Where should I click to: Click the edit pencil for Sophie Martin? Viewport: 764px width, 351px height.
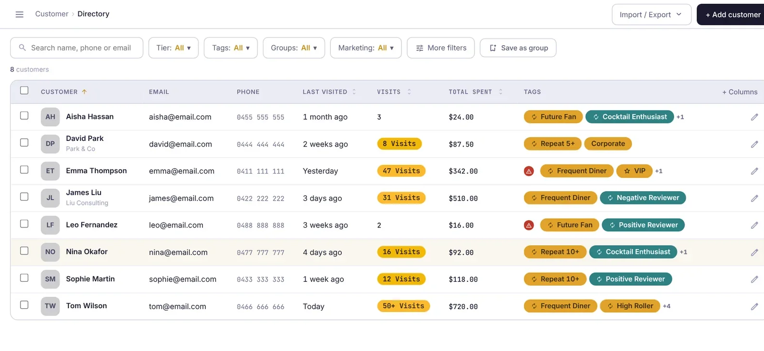pyautogui.click(x=754, y=279)
